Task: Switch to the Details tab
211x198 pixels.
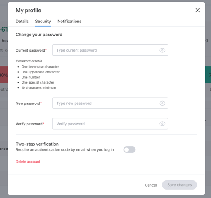Action: pyautogui.click(x=22, y=21)
